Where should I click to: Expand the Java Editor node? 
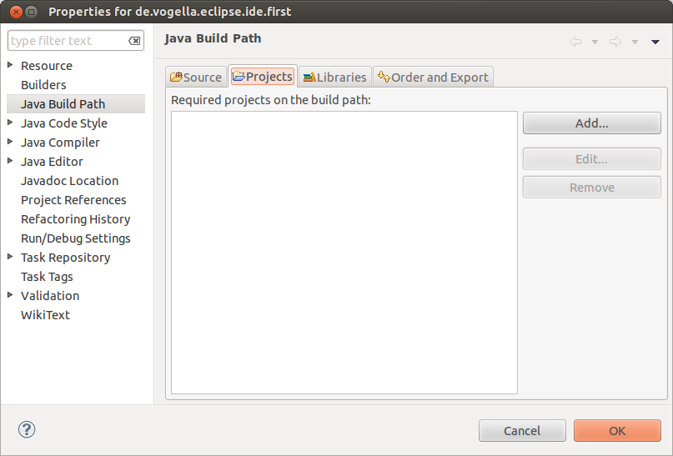[x=10, y=160]
